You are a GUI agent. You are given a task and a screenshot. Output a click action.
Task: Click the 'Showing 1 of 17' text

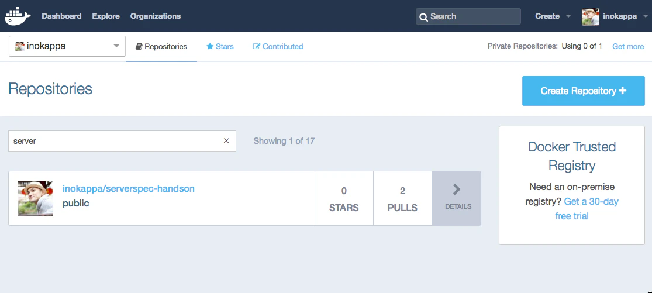click(x=284, y=141)
